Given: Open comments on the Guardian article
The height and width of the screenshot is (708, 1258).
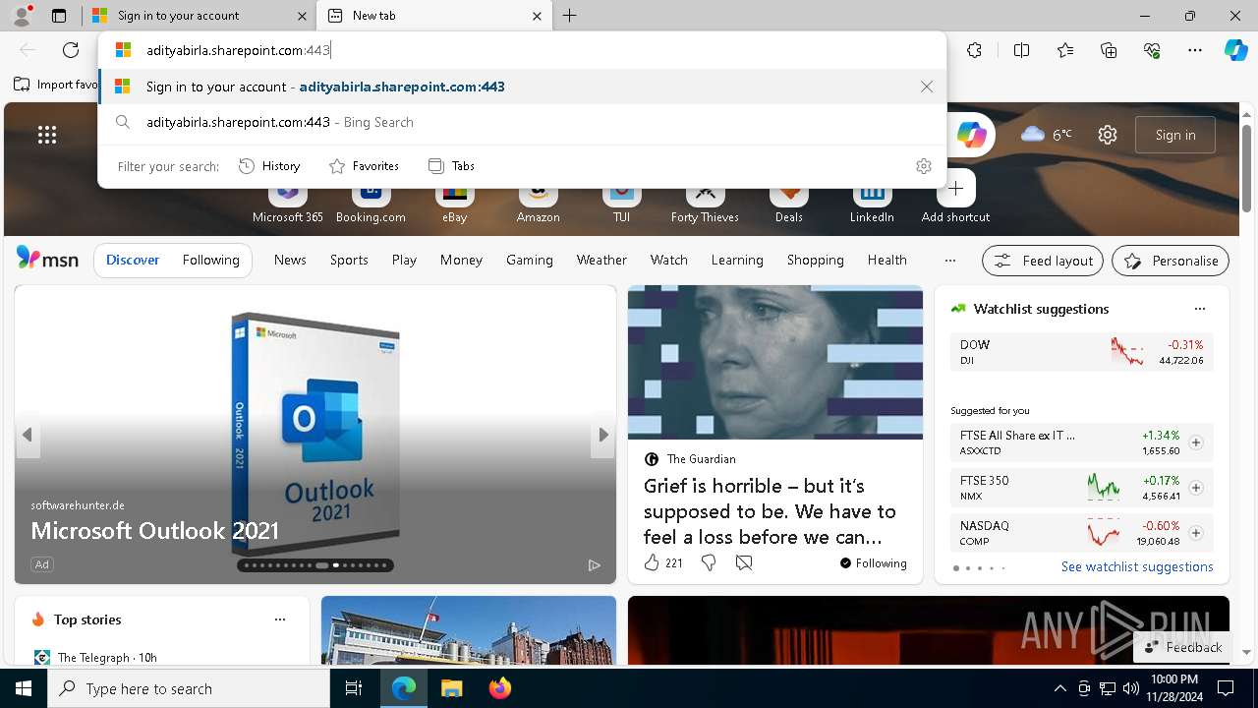Looking at the screenshot, I should click(744, 562).
